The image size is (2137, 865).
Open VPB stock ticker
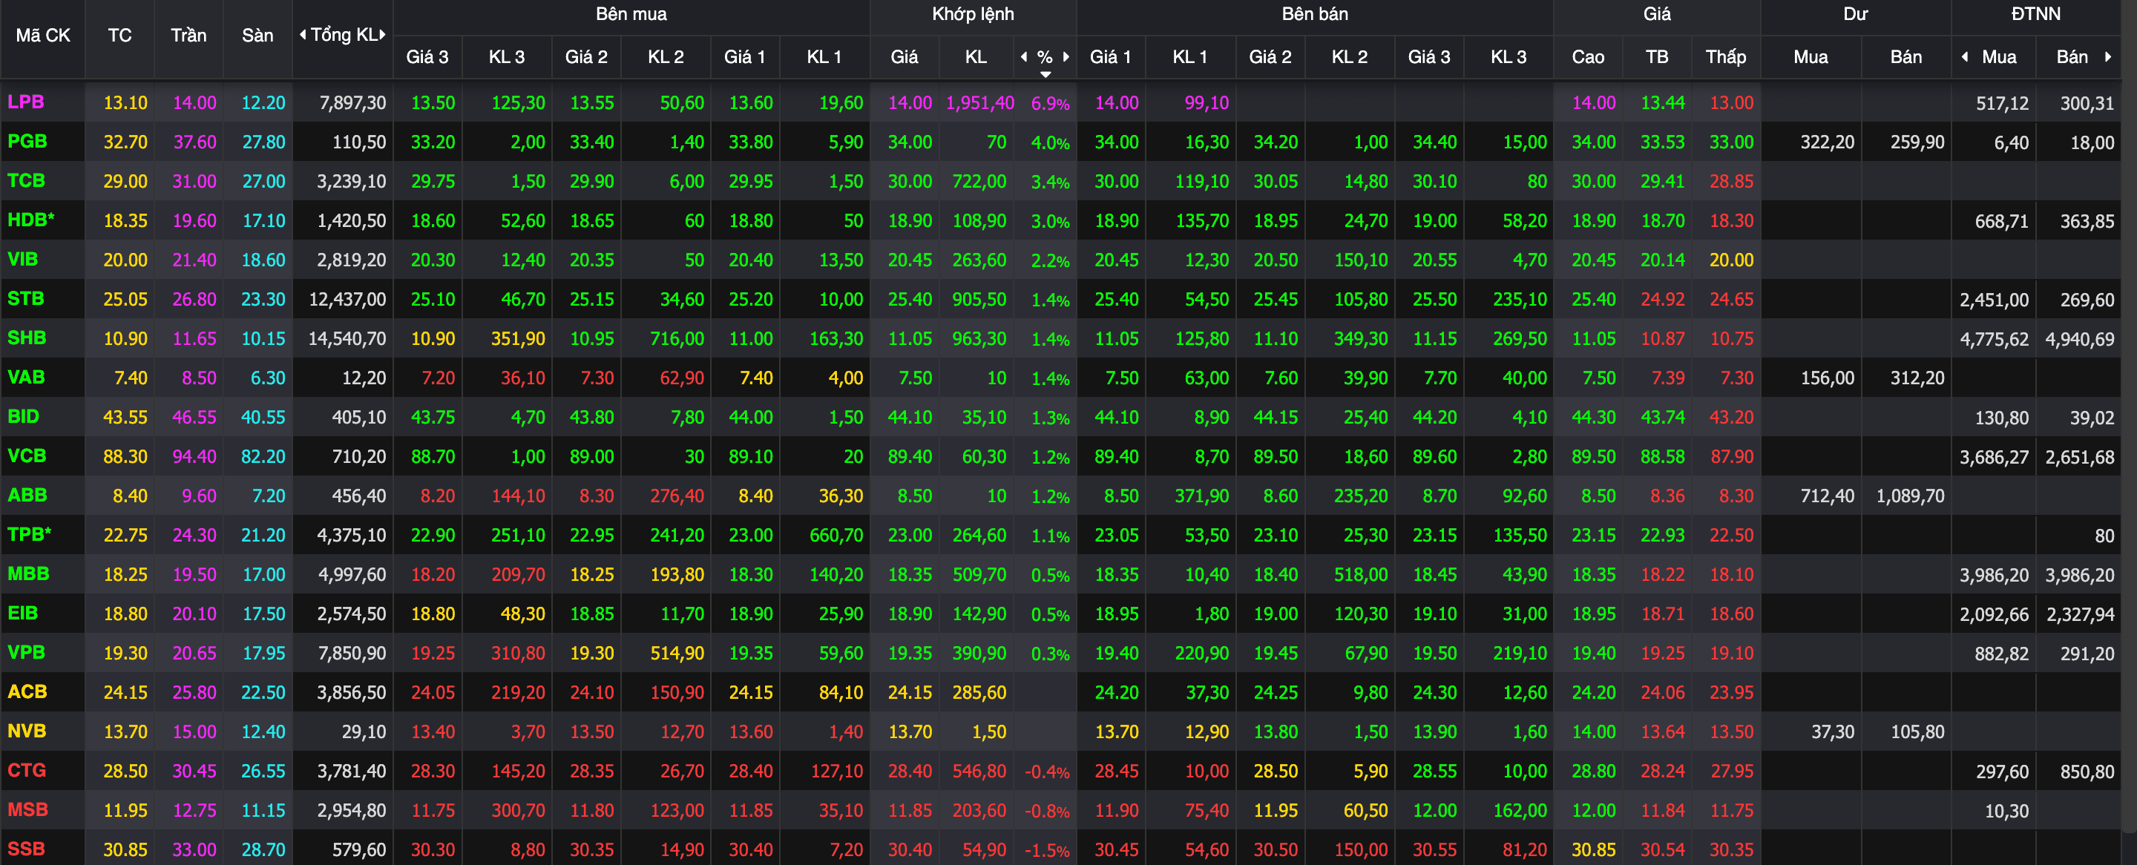pos(26,652)
